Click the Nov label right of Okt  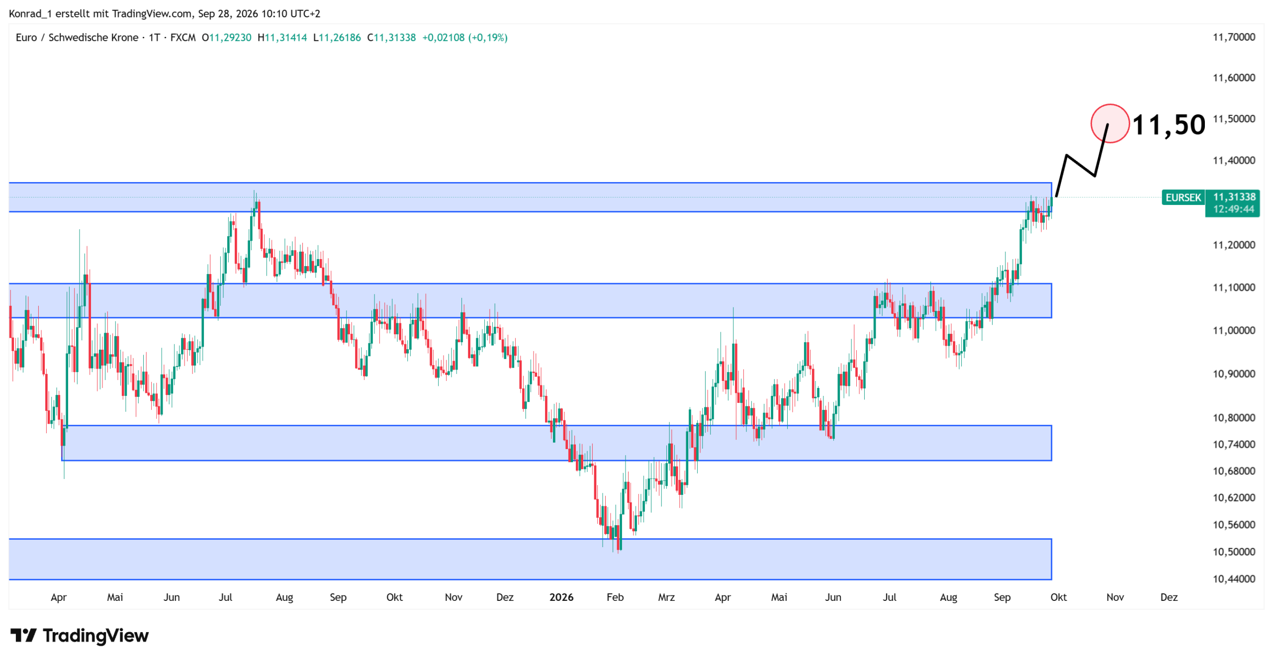click(x=1114, y=597)
